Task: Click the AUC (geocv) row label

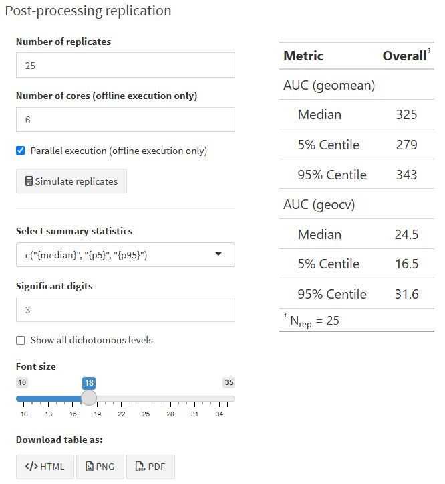Action: 319,205
